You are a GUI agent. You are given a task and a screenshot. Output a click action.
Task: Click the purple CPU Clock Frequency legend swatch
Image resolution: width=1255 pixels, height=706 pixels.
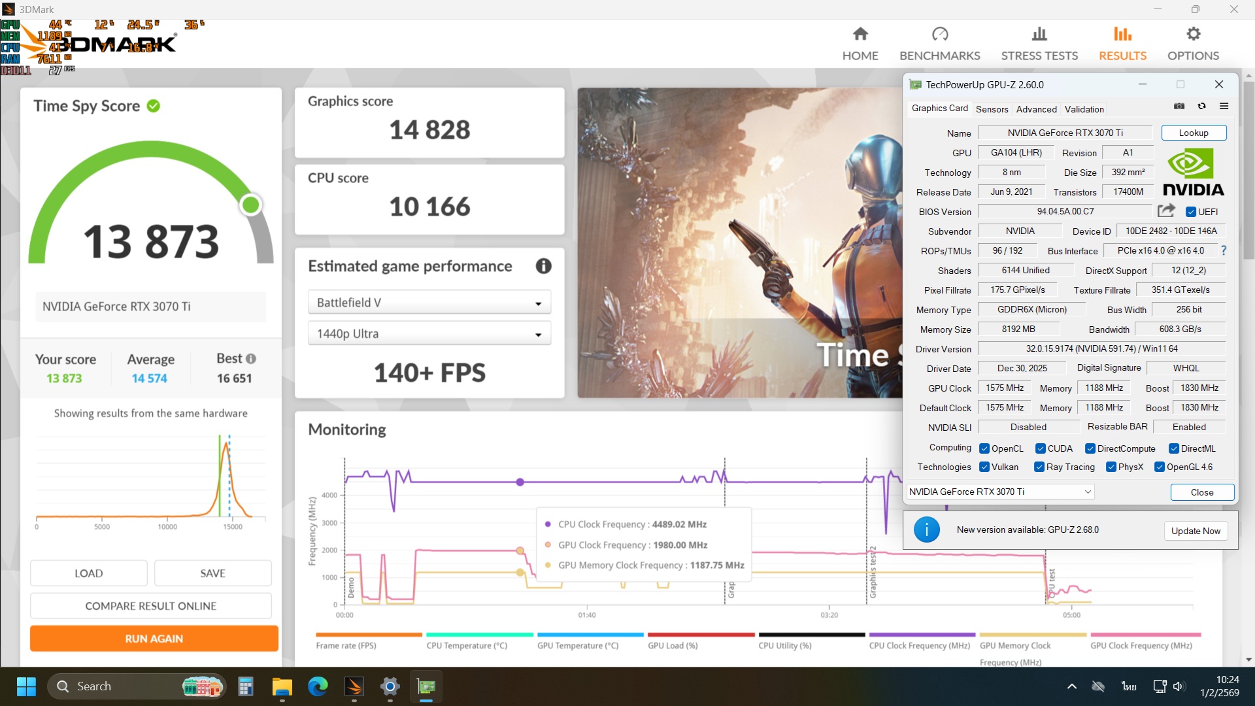click(x=922, y=635)
